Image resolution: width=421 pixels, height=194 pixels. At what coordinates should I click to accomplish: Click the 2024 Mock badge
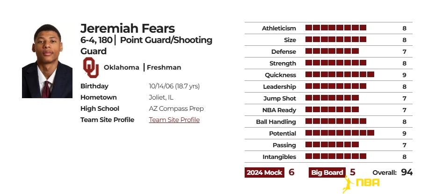(x=264, y=172)
